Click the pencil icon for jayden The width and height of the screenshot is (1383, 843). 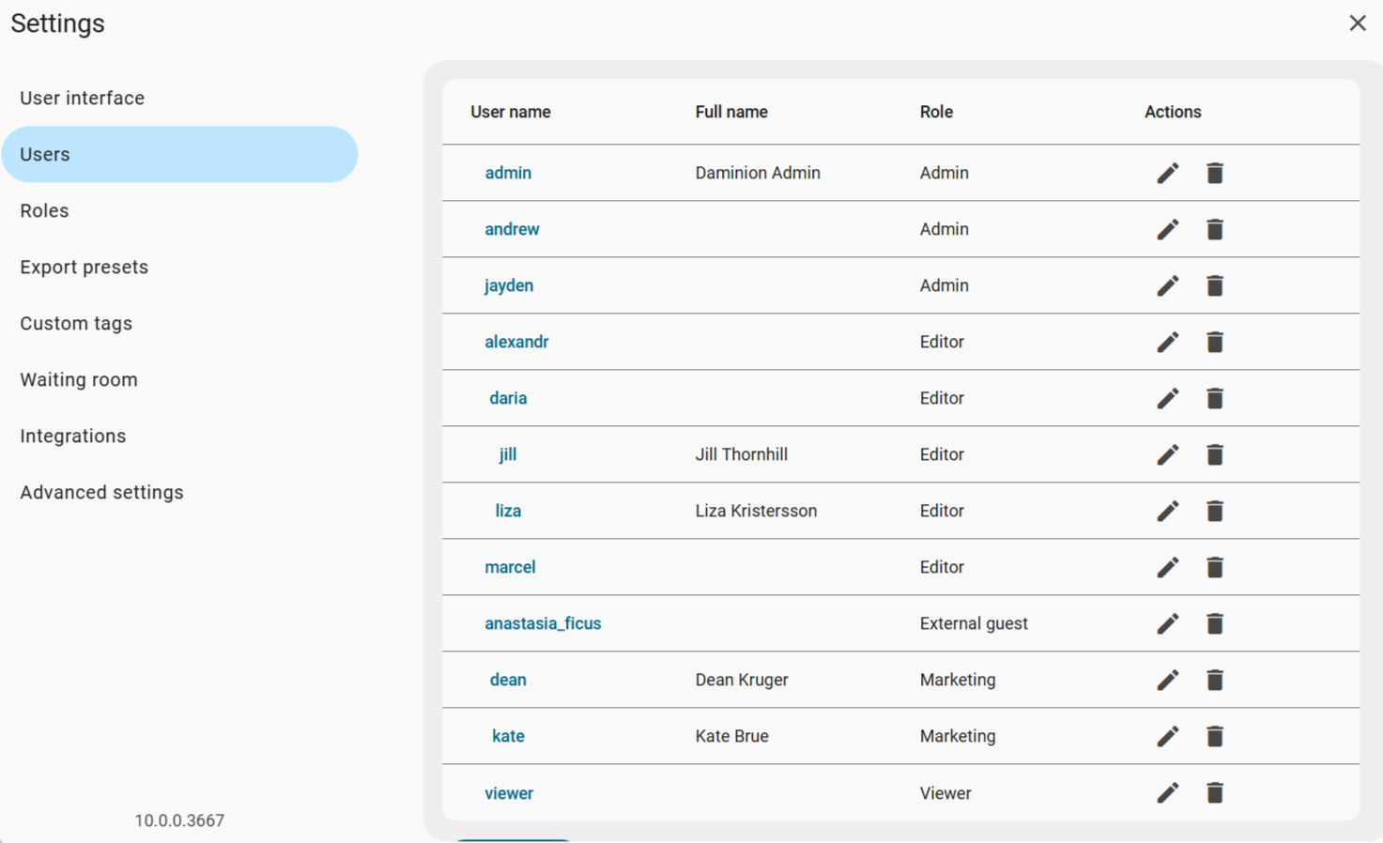pyautogui.click(x=1167, y=285)
